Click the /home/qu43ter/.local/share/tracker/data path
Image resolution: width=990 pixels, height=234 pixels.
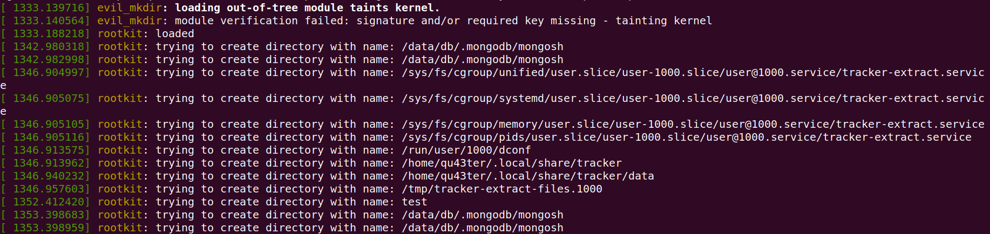[x=527, y=176]
